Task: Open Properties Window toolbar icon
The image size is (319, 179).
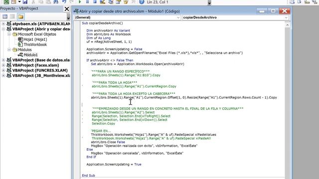Action: pos(118,2)
